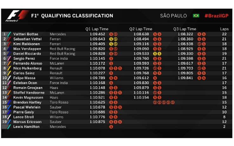Click the pink team stripe beside Sergio Perez
This screenshot has width=234, height=146.
click(x=9, y=58)
